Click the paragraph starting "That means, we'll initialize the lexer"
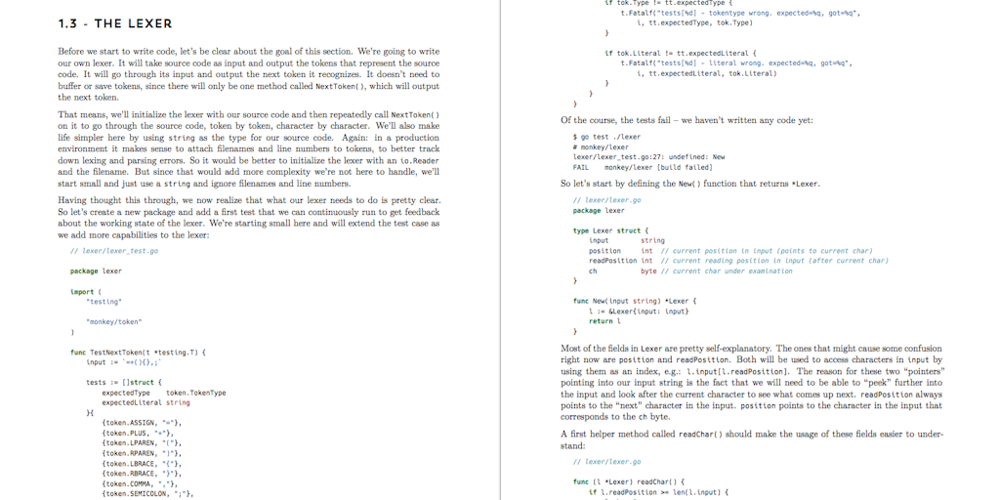 [249, 149]
